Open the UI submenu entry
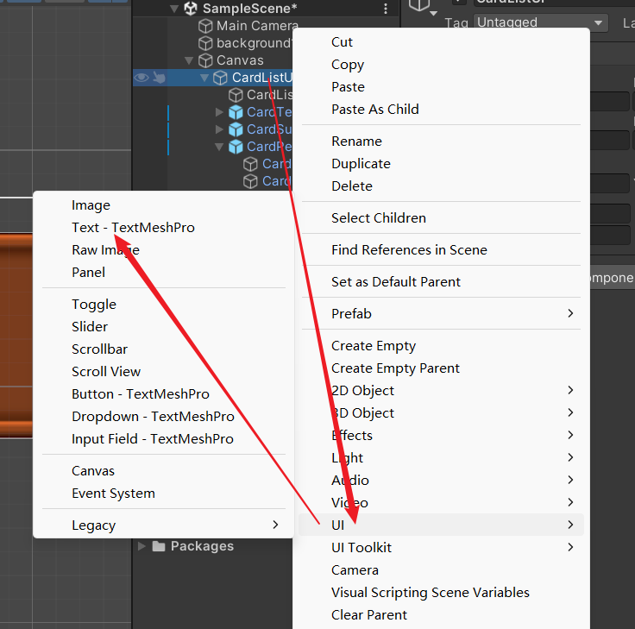The width and height of the screenshot is (635, 629). (x=441, y=525)
